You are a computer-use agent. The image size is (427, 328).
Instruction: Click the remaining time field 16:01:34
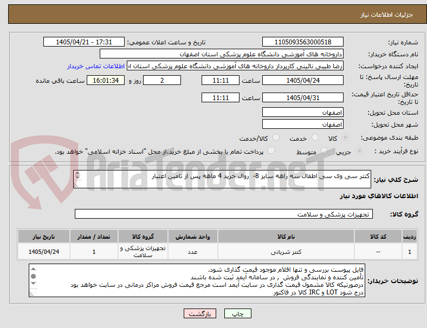point(106,80)
